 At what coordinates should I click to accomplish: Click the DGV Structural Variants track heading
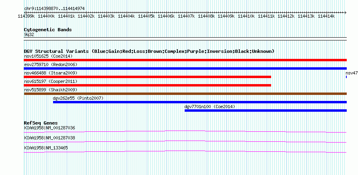(x=149, y=51)
